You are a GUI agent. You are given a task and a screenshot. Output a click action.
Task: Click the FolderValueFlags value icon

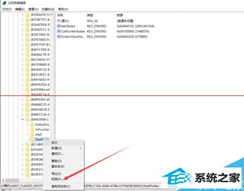(59, 37)
